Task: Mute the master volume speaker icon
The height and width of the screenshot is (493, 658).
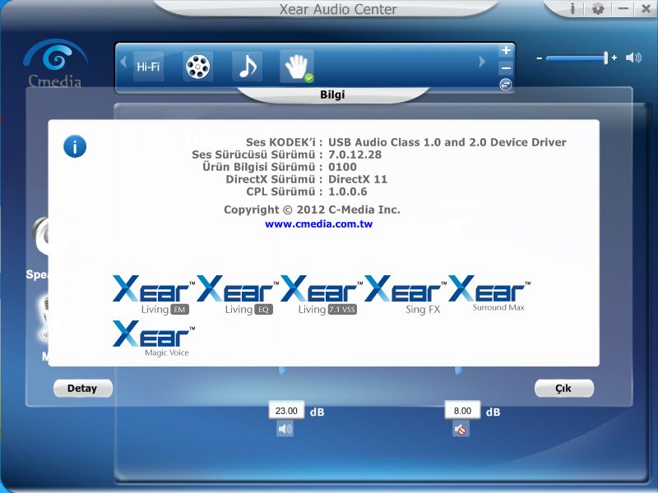Action: pos(633,58)
